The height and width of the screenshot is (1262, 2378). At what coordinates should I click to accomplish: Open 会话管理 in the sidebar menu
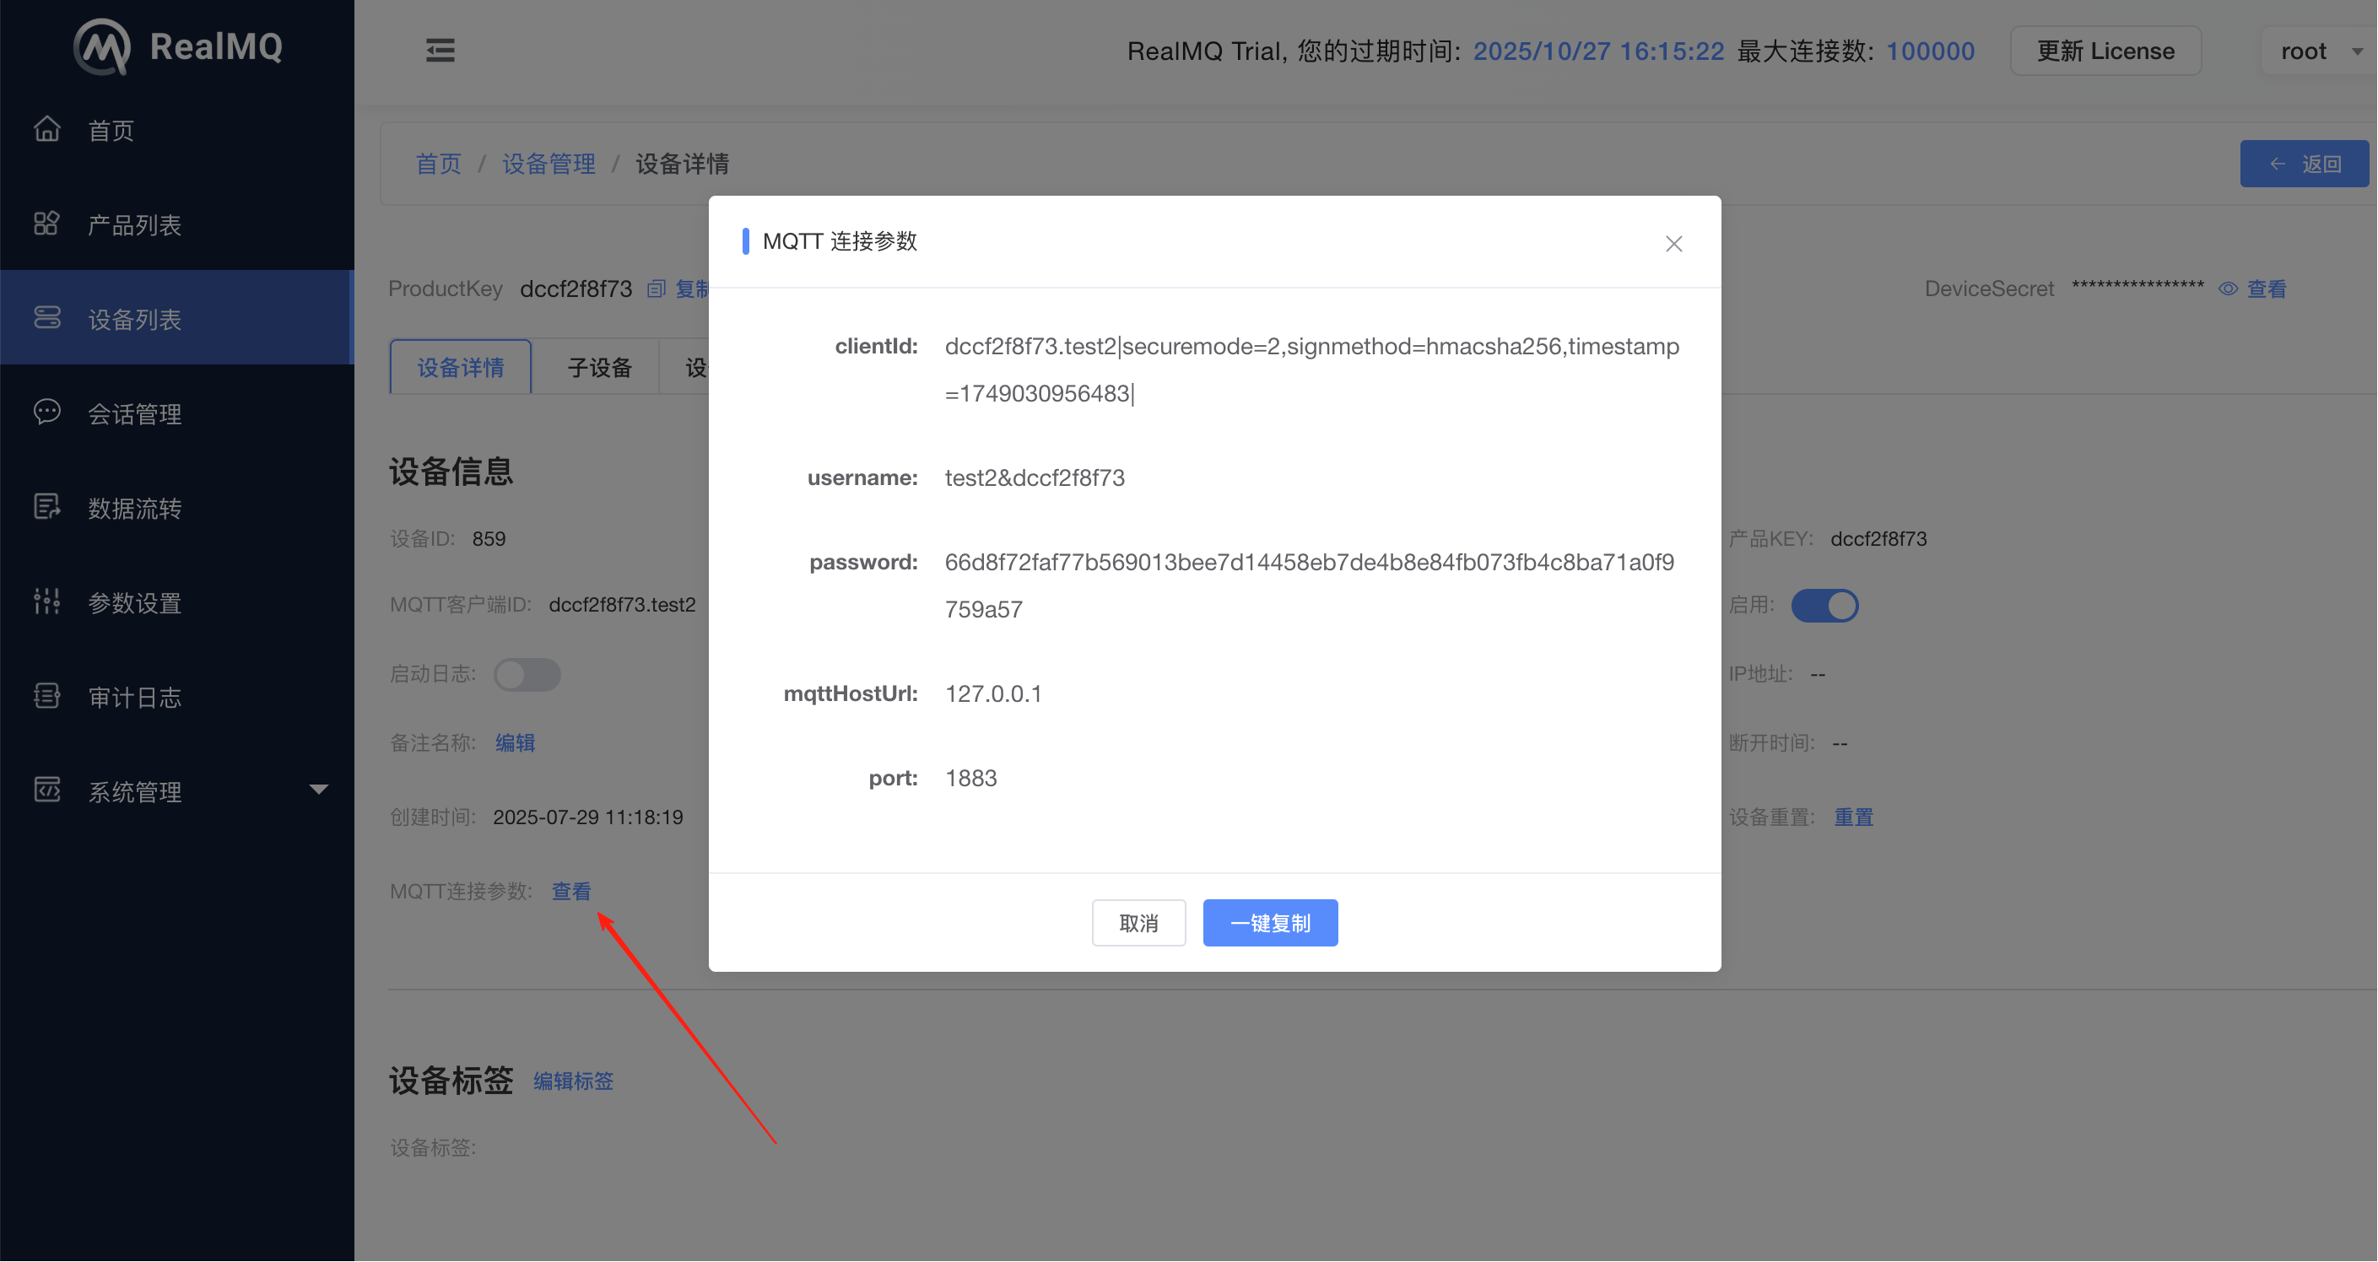(177, 413)
